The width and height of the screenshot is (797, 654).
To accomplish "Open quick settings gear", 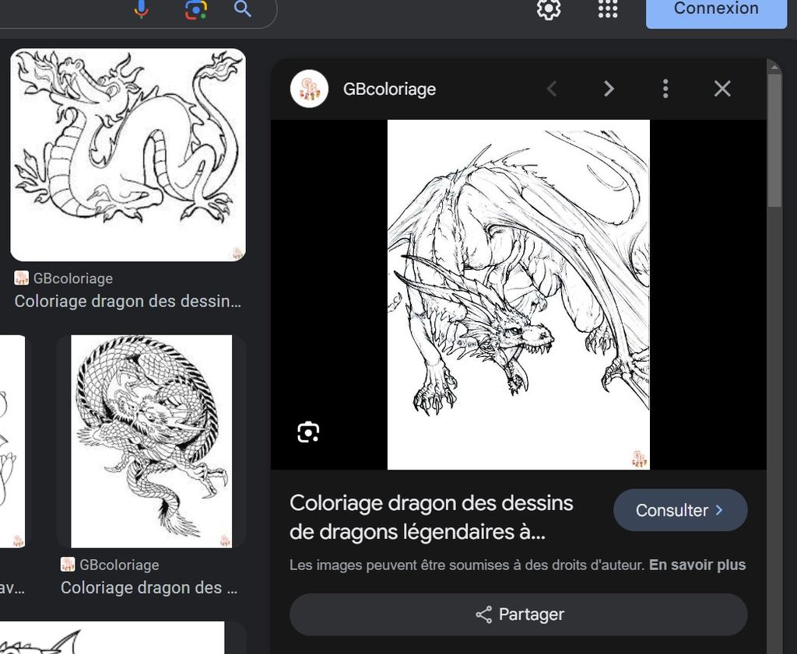I will click(x=549, y=9).
